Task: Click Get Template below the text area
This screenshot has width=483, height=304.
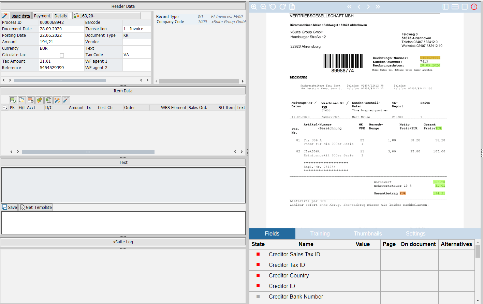Action: (35, 207)
